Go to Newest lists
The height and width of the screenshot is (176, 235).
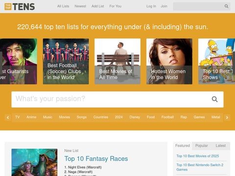tap(80, 6)
